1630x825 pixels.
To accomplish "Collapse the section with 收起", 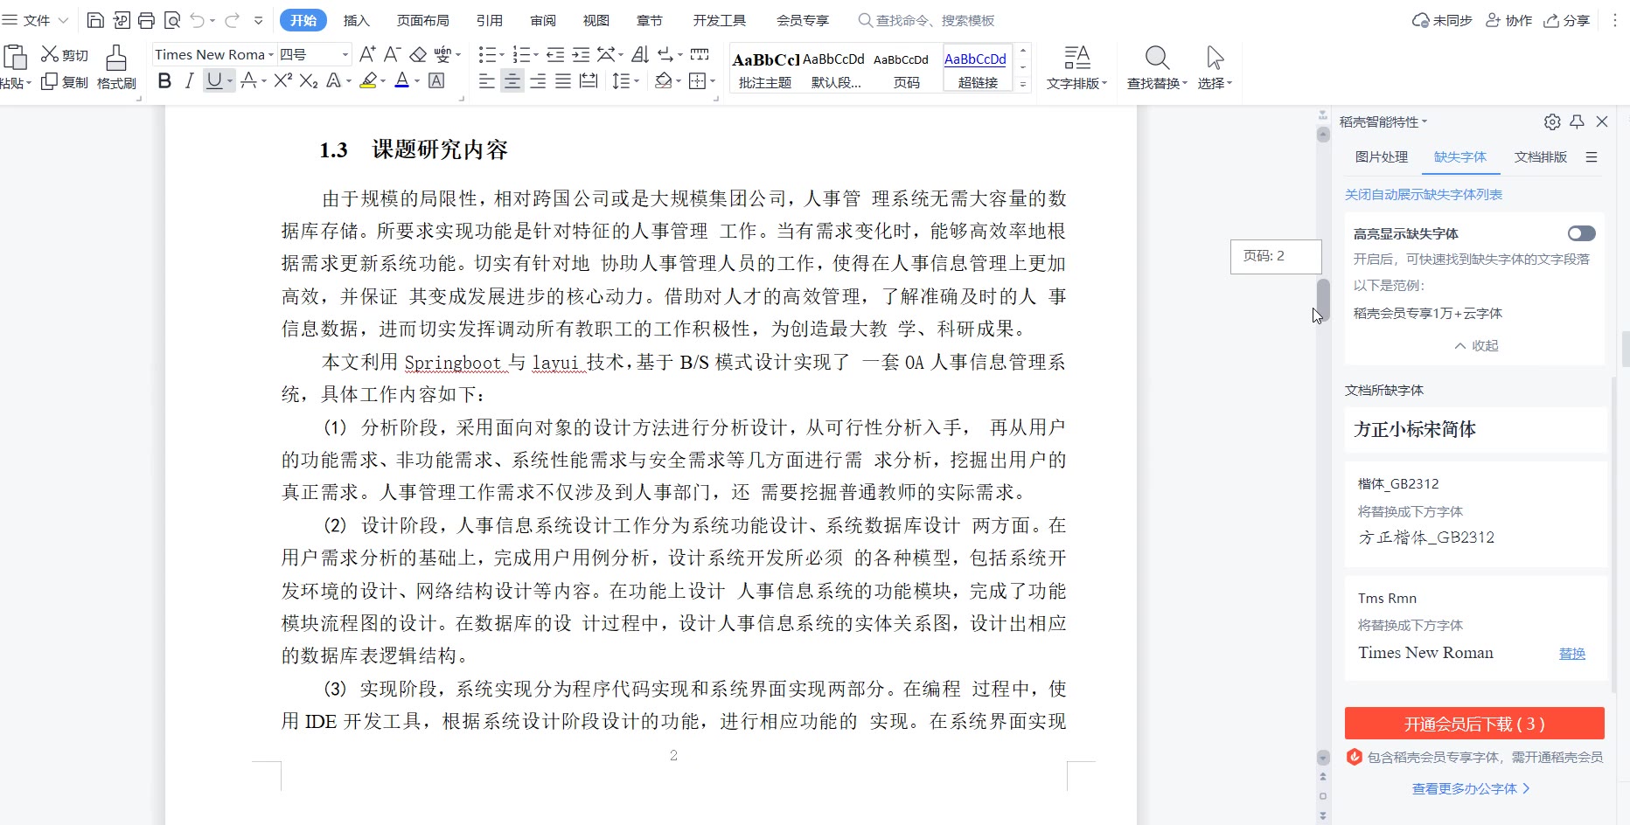I will tap(1476, 346).
